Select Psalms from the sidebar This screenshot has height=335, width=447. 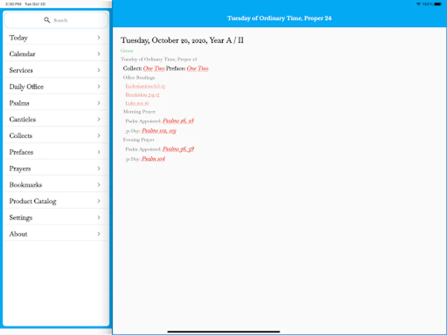20,103
